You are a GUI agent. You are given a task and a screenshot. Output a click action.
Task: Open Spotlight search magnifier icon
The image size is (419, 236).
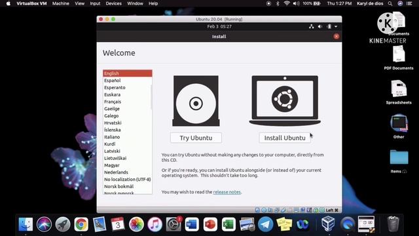[x=390, y=3]
